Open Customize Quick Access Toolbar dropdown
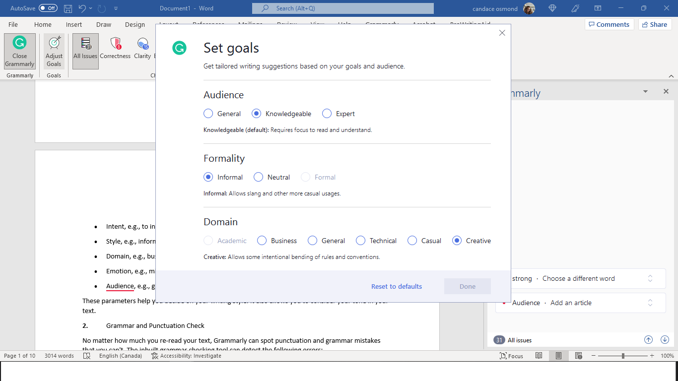 [116, 8]
